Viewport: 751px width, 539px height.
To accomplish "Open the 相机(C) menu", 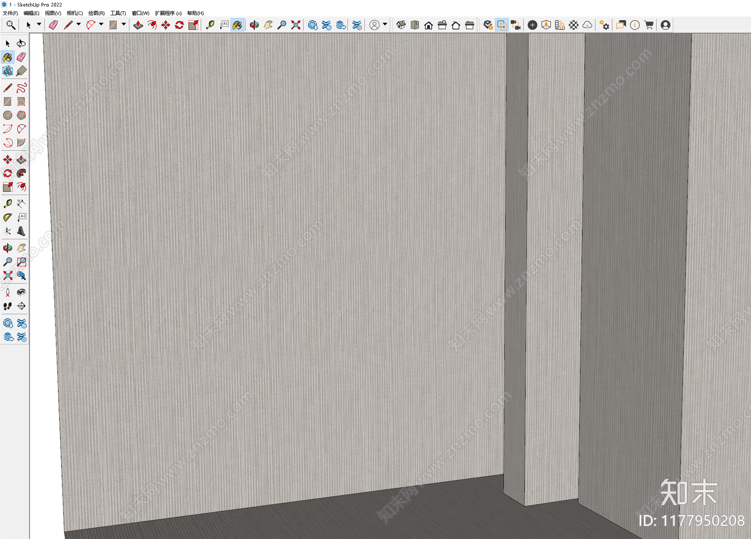I will point(75,13).
